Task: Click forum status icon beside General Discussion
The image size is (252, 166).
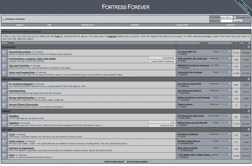Action: tap(5, 53)
